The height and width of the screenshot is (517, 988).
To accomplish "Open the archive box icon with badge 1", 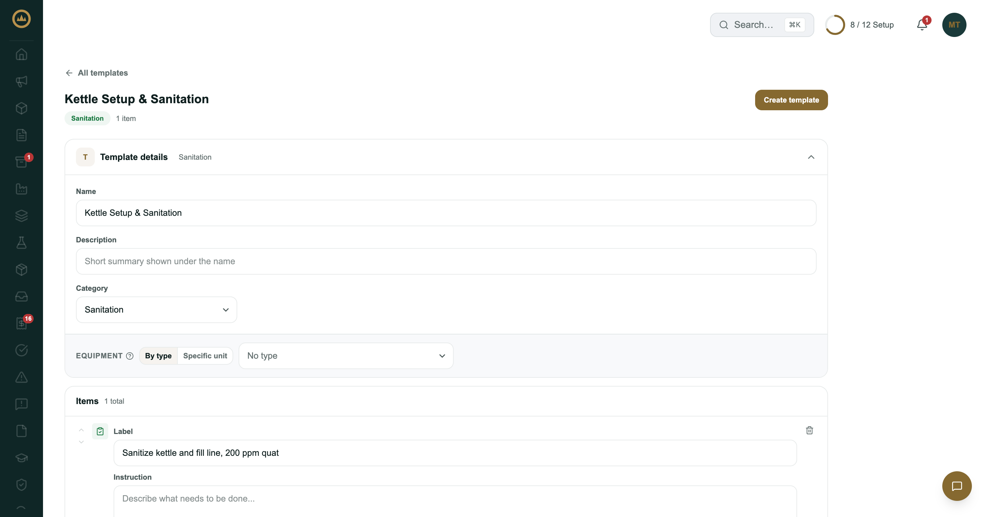I will [22, 162].
